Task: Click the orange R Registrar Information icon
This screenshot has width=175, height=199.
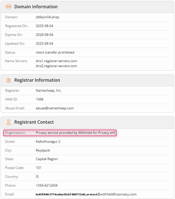Action: pyautogui.click(x=9, y=80)
